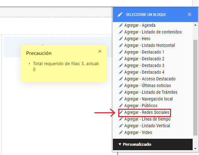Screen dimensions: 199x155
Task: Click the scrollbar down arrow in block list
Action: tap(195, 149)
